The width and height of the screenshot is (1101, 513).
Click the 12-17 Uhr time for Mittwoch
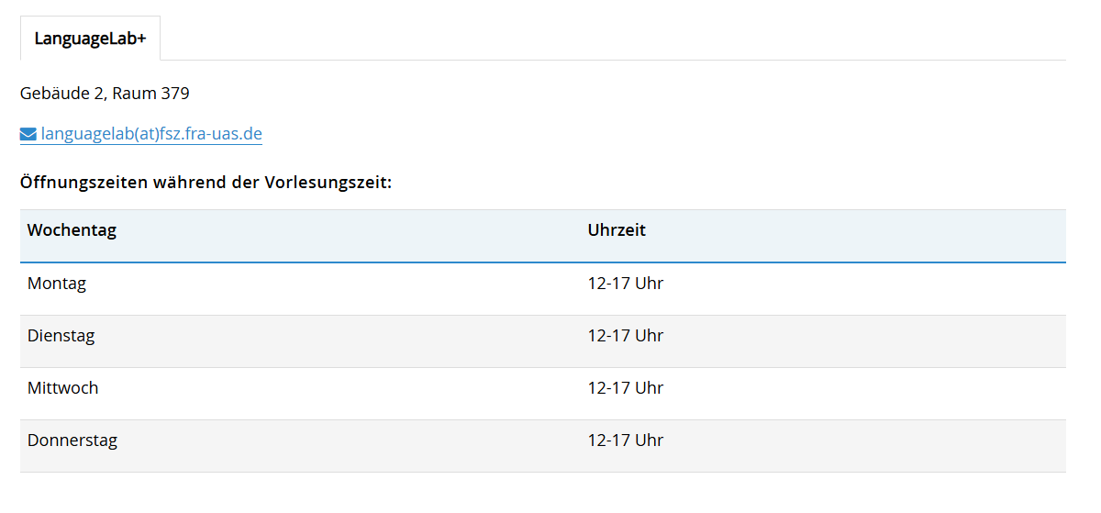point(626,388)
